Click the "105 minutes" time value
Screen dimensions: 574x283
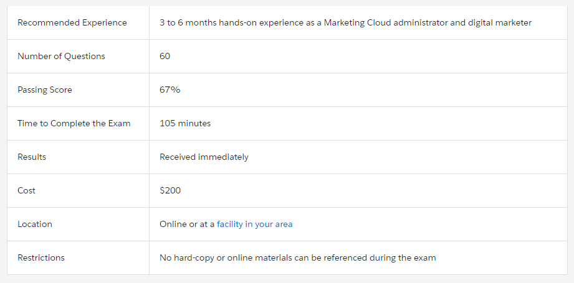click(185, 123)
